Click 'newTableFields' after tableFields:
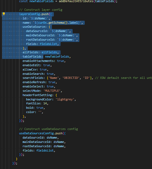 pyautogui.click(x=57, y=57)
